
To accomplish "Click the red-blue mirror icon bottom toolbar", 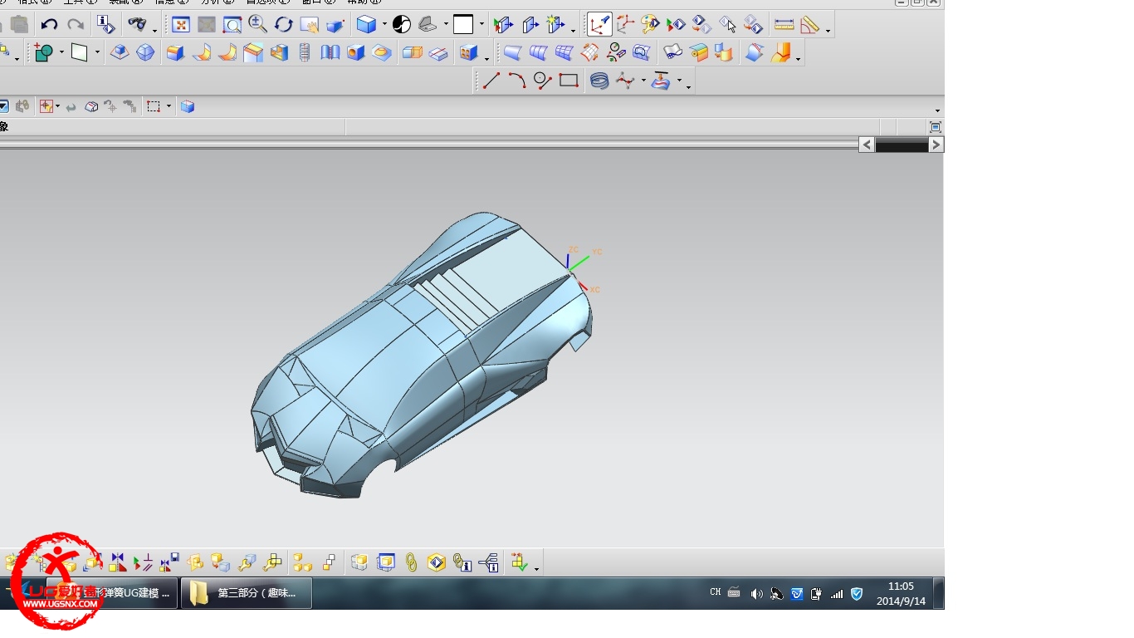I will pos(118,562).
